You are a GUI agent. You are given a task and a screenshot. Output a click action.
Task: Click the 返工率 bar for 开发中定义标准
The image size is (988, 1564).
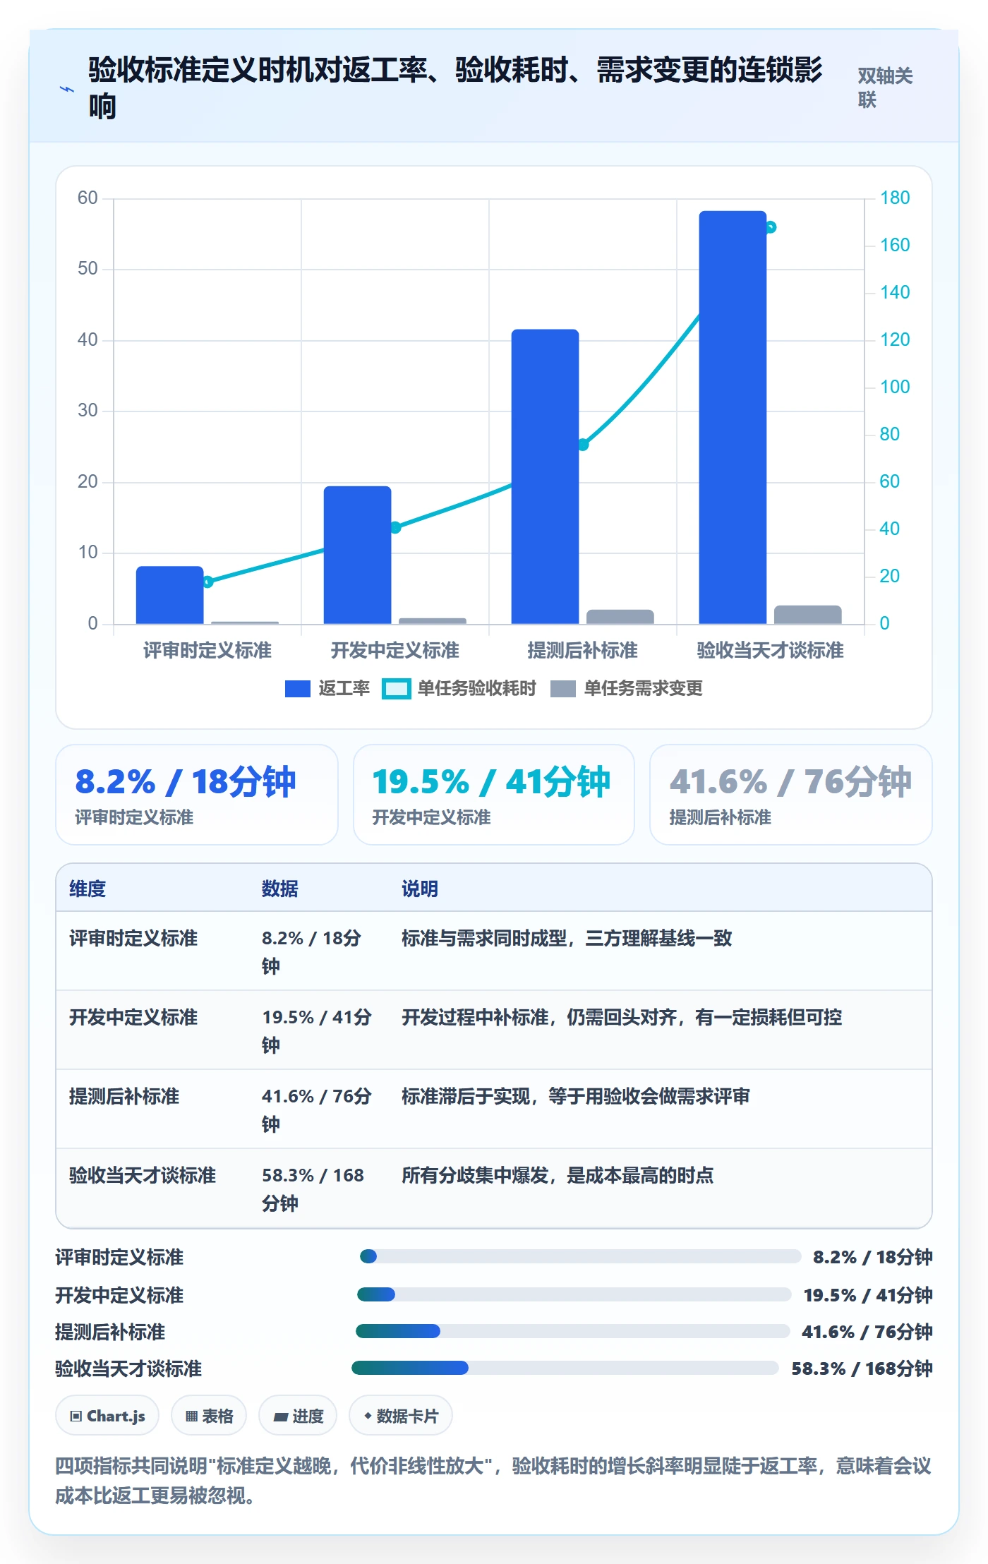358,555
